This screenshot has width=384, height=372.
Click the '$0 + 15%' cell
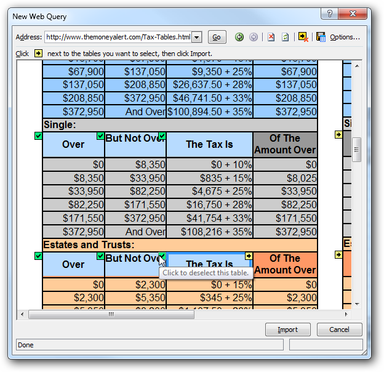[x=209, y=285]
